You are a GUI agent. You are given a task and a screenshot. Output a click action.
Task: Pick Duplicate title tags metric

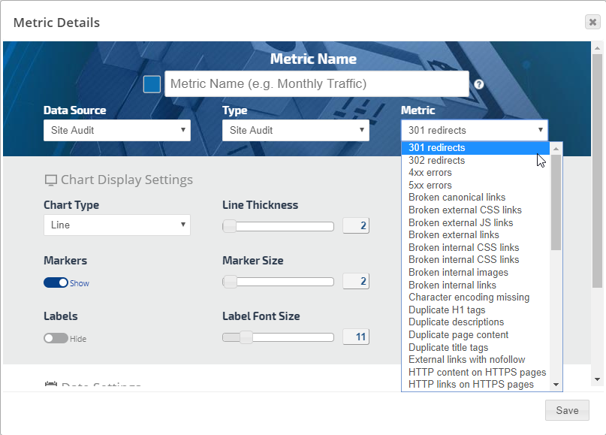click(x=448, y=347)
